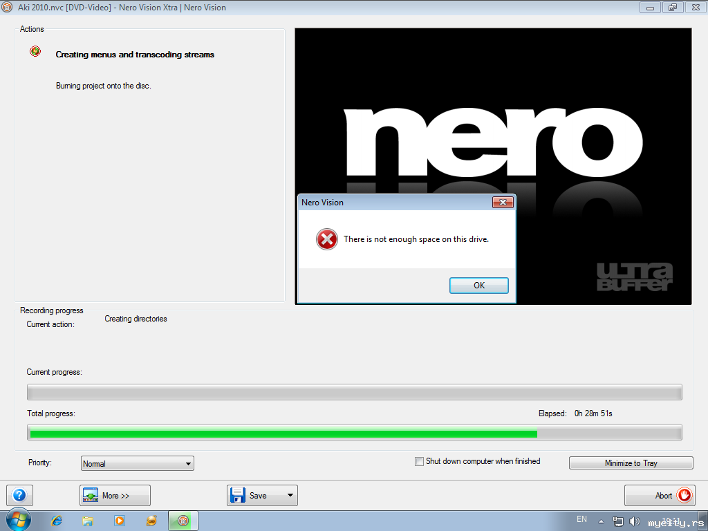Click the Current progress bar

coord(355,392)
